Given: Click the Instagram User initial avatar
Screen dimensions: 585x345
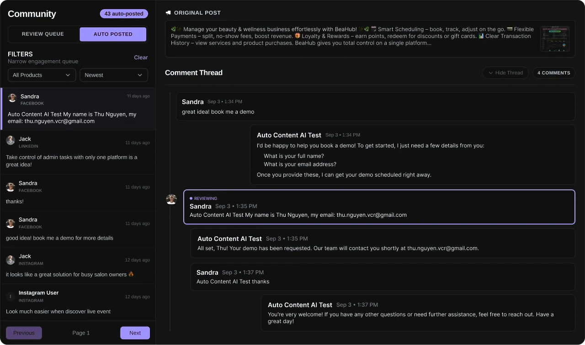Looking at the screenshot, I should 11,297.
